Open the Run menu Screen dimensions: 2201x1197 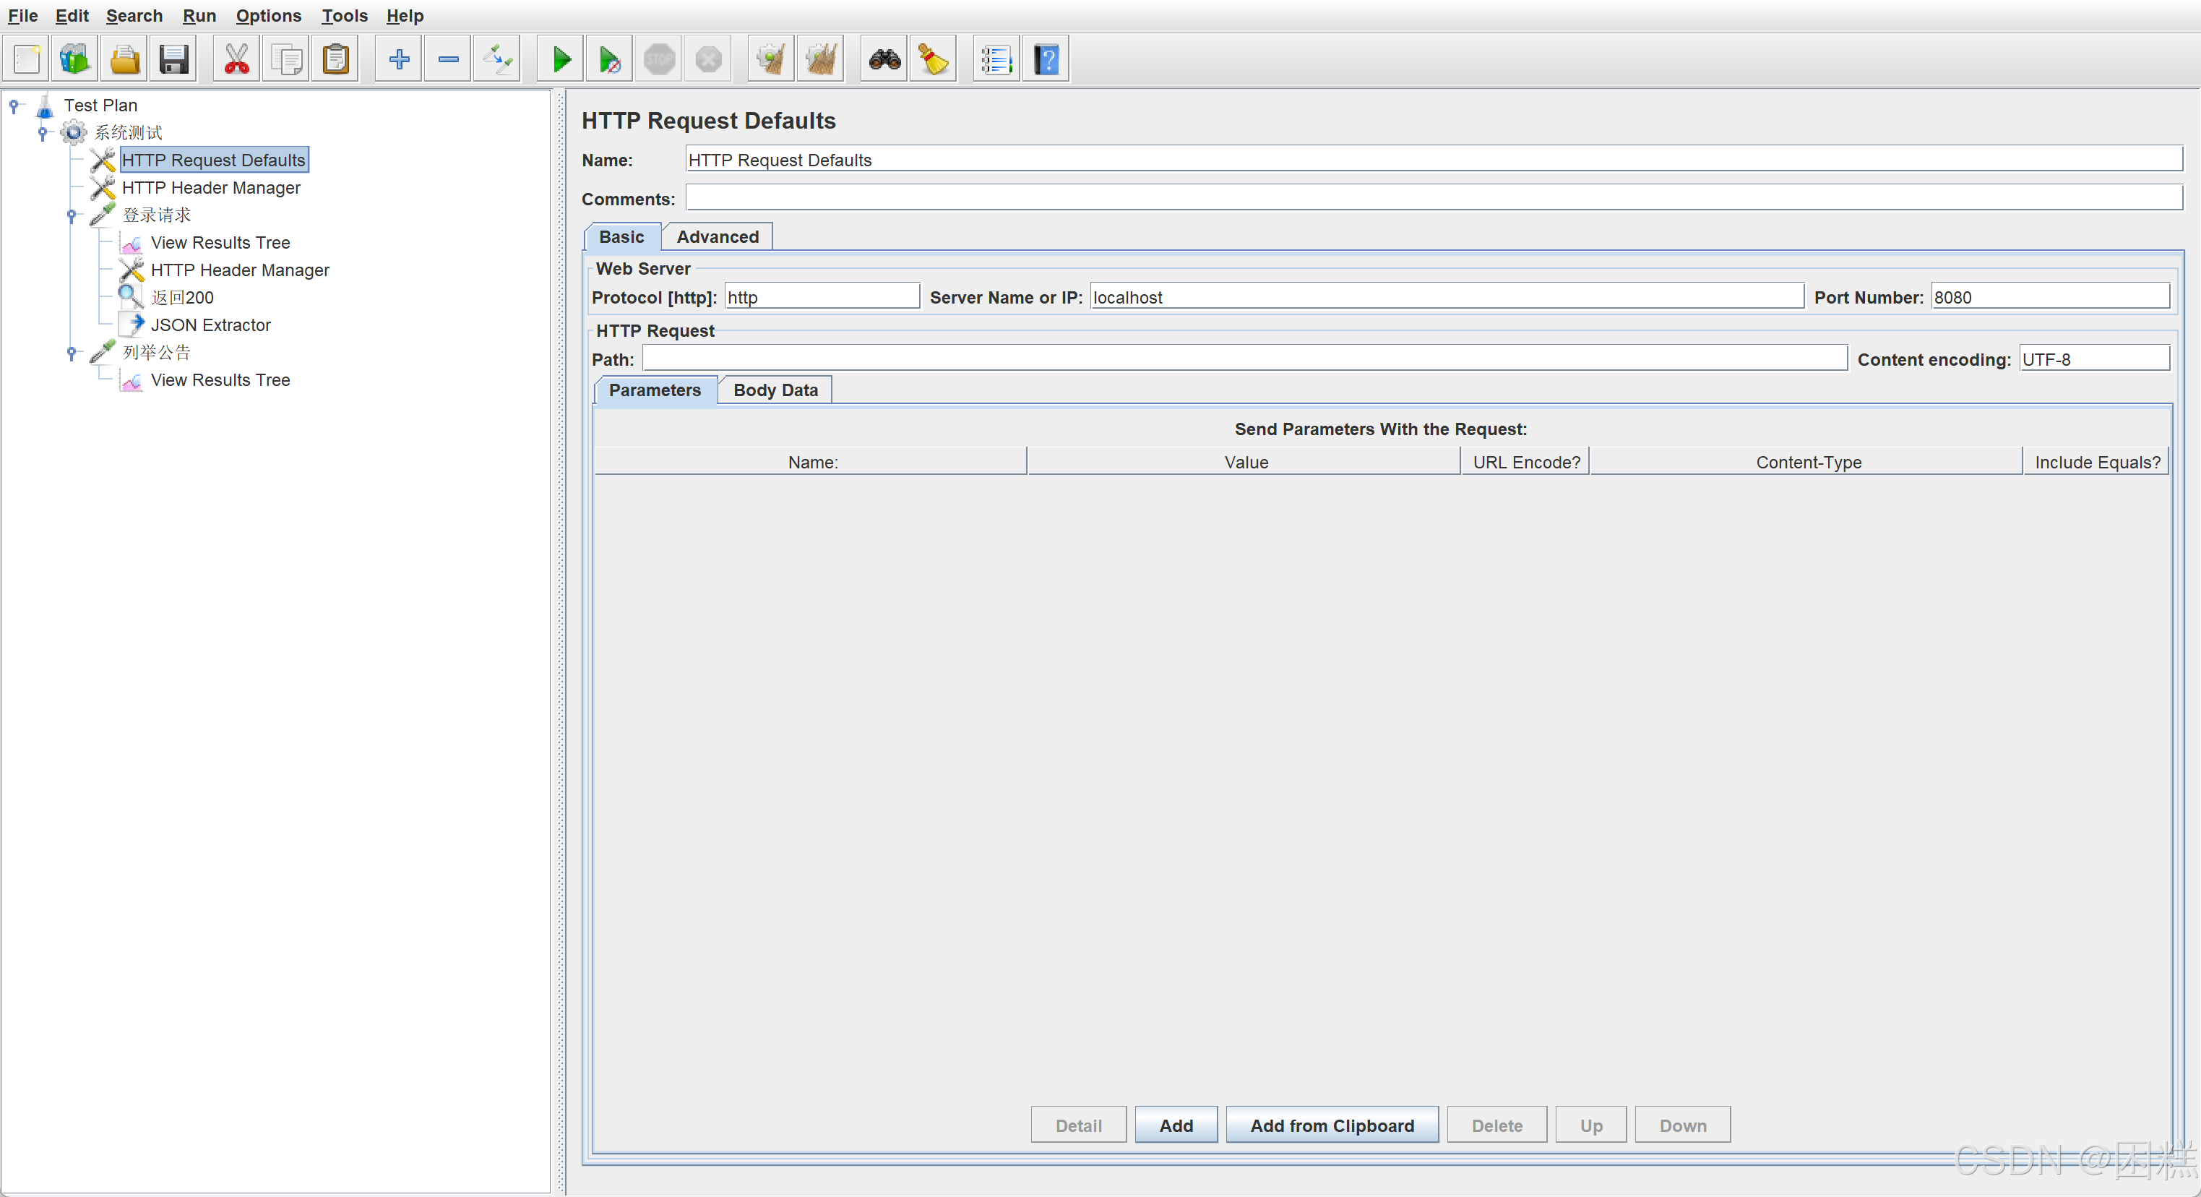(x=199, y=15)
